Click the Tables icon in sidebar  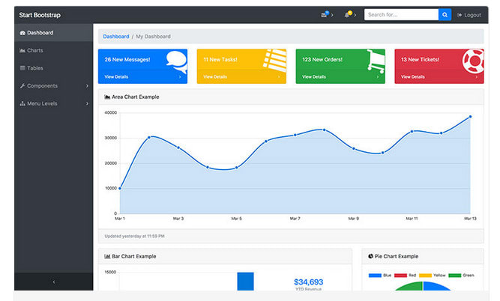coord(22,68)
